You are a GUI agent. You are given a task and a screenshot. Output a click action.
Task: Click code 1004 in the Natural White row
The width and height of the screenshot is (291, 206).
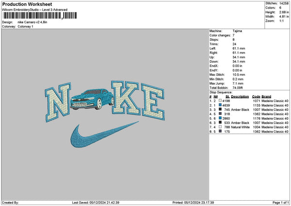tap(256, 127)
